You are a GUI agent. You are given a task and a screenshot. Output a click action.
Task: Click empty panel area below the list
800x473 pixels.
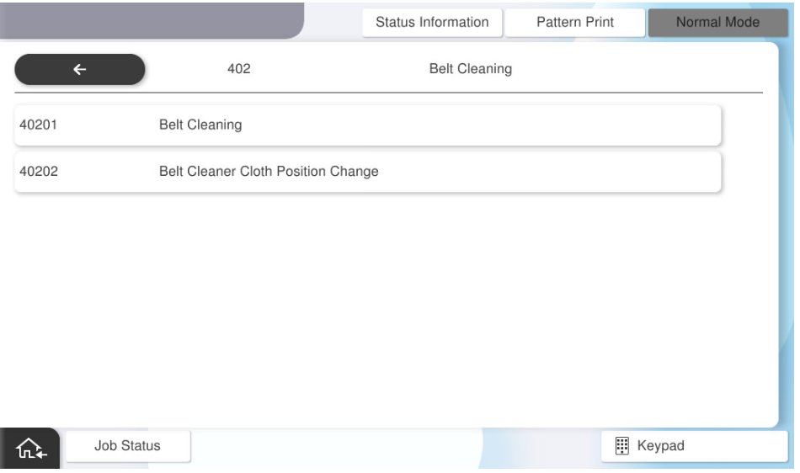(387, 311)
